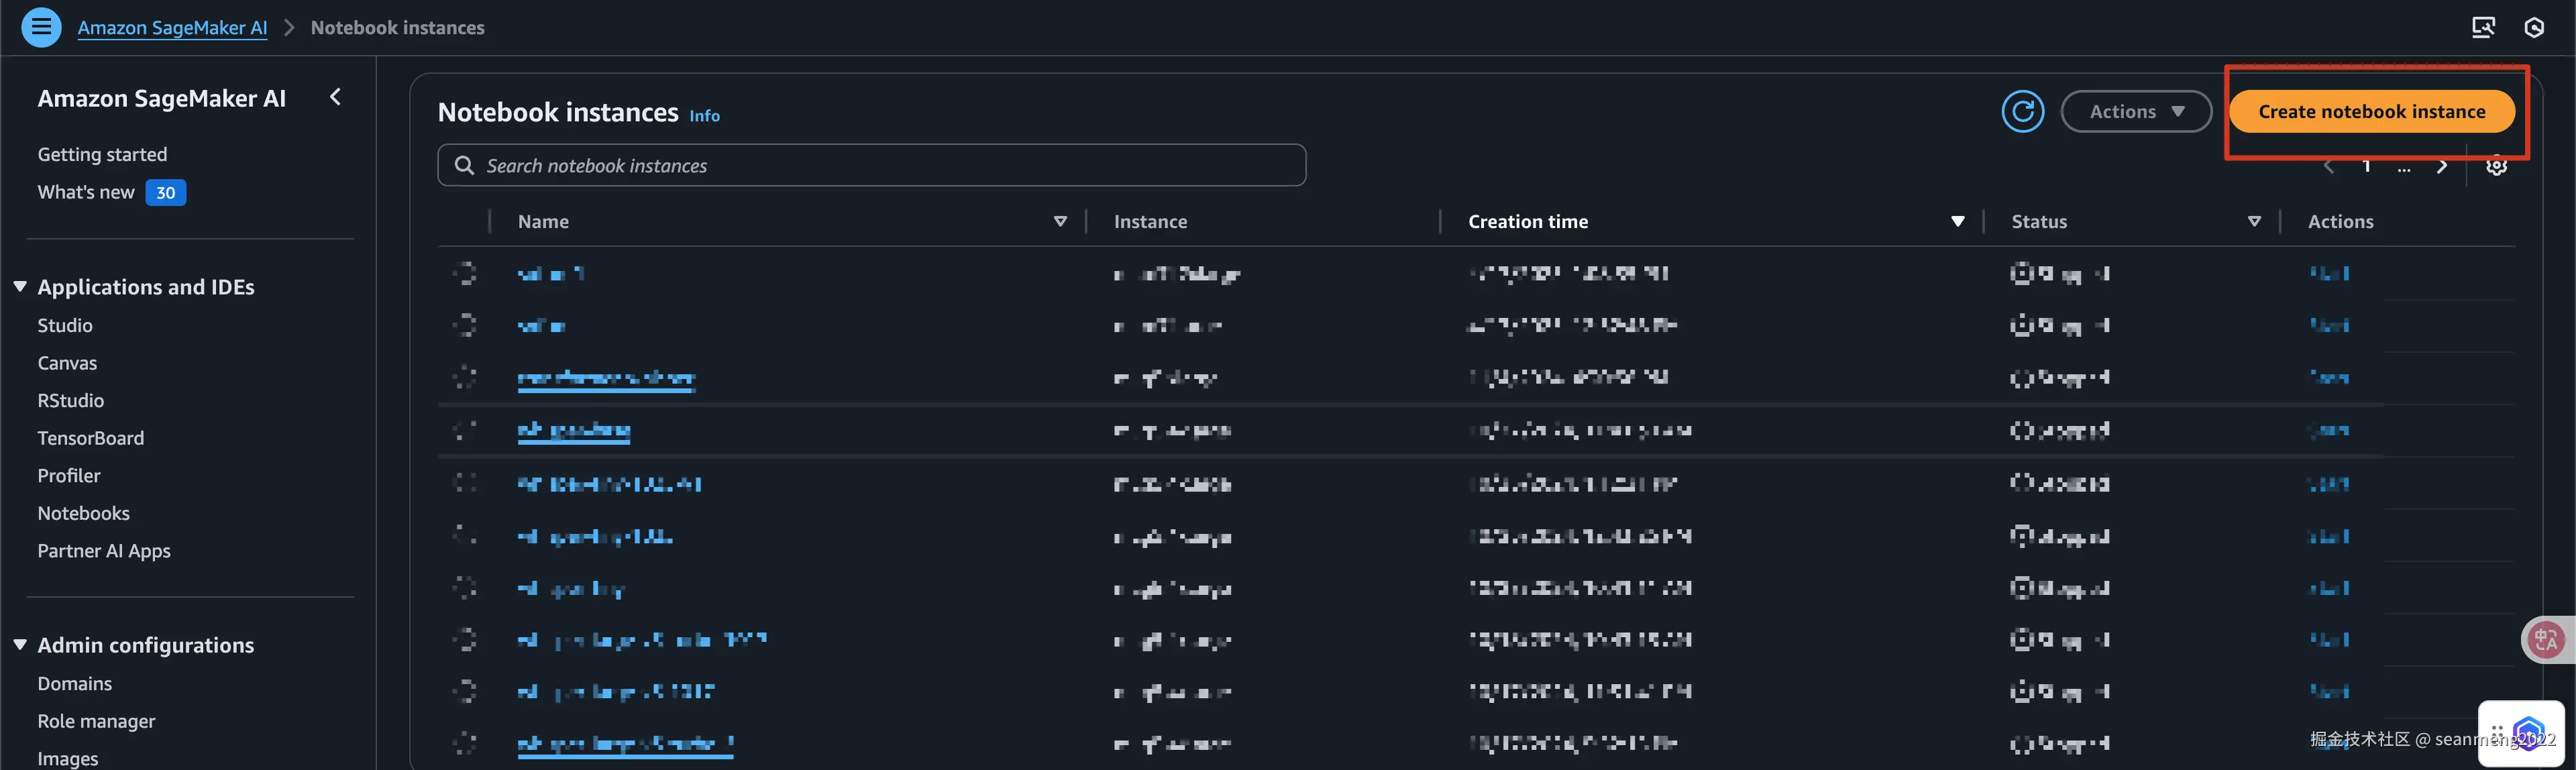Screen dimensions: 2576x770
Task: Open Studio in the sidebar
Action: coord(65,325)
